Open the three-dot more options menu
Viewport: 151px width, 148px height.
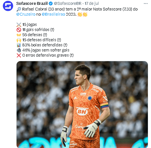point(146,3)
